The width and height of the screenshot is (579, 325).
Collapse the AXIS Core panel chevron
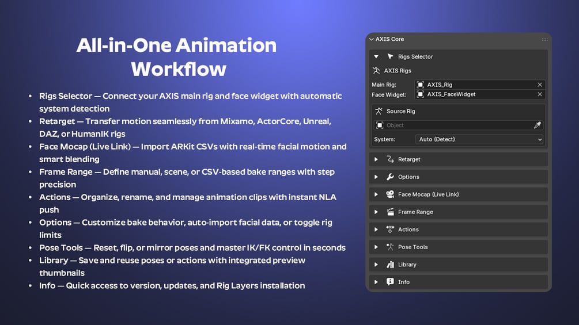[x=372, y=39]
